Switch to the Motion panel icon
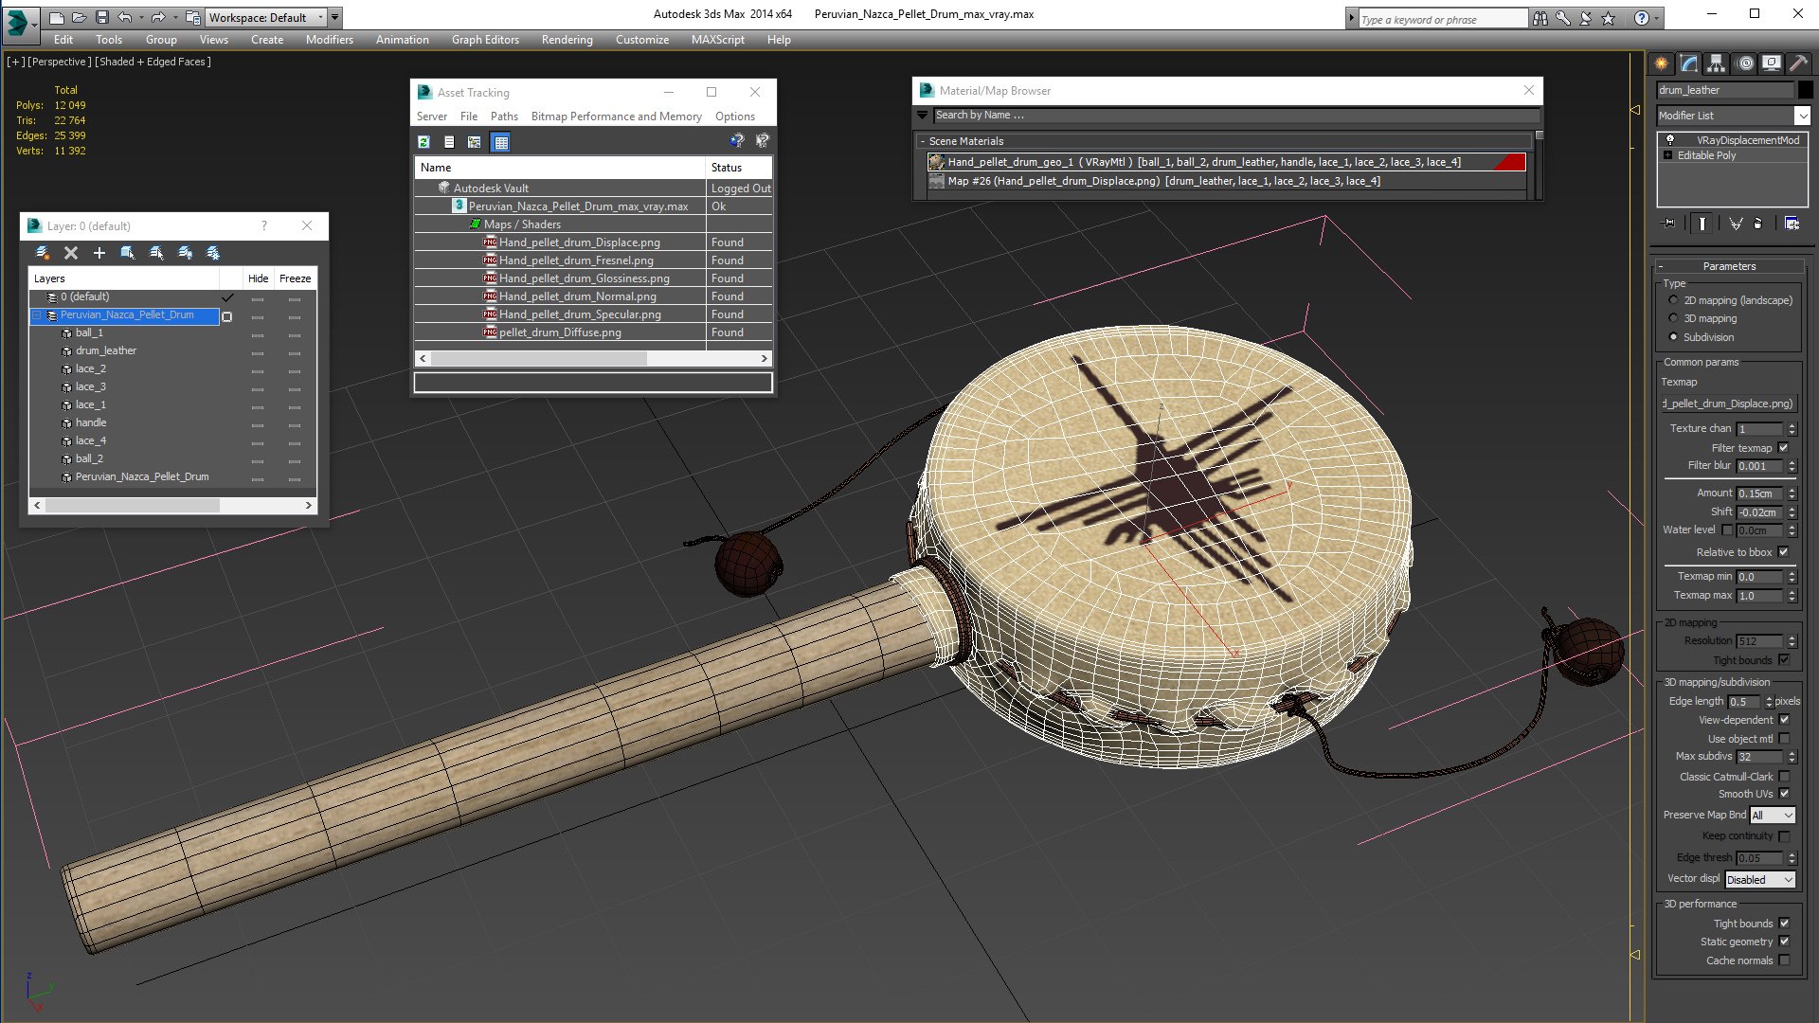Viewport: 1819px width, 1023px height. coord(1744,63)
